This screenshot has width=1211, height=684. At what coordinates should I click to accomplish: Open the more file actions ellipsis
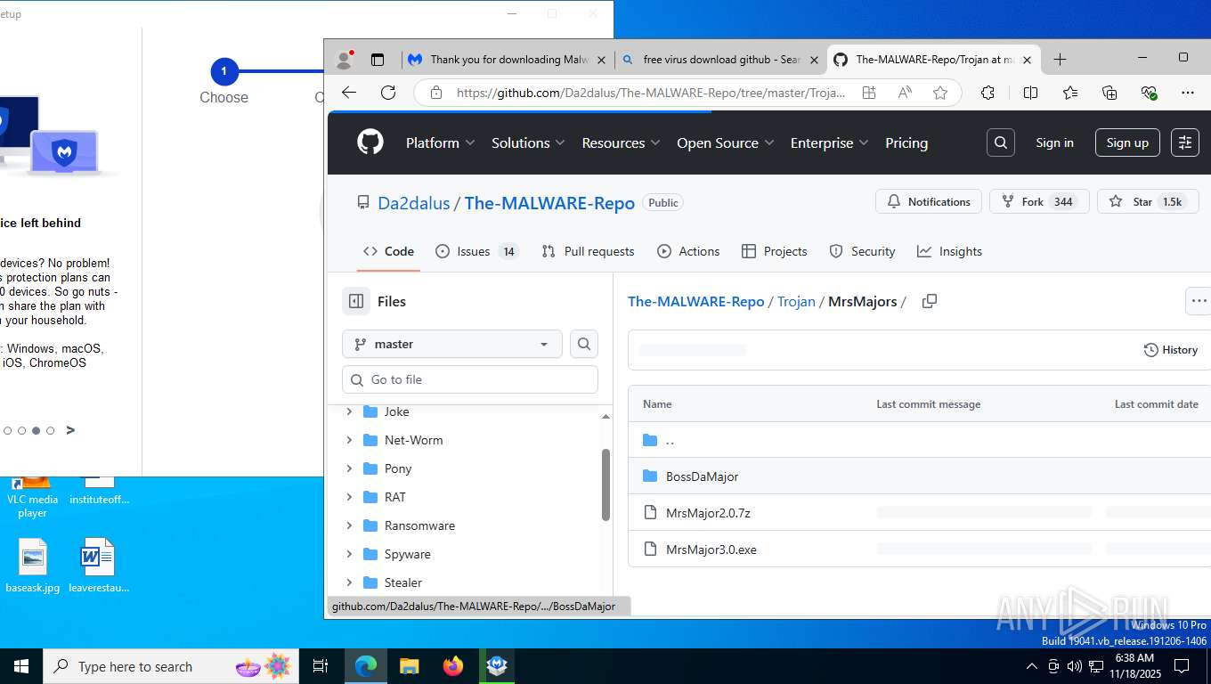click(1199, 301)
